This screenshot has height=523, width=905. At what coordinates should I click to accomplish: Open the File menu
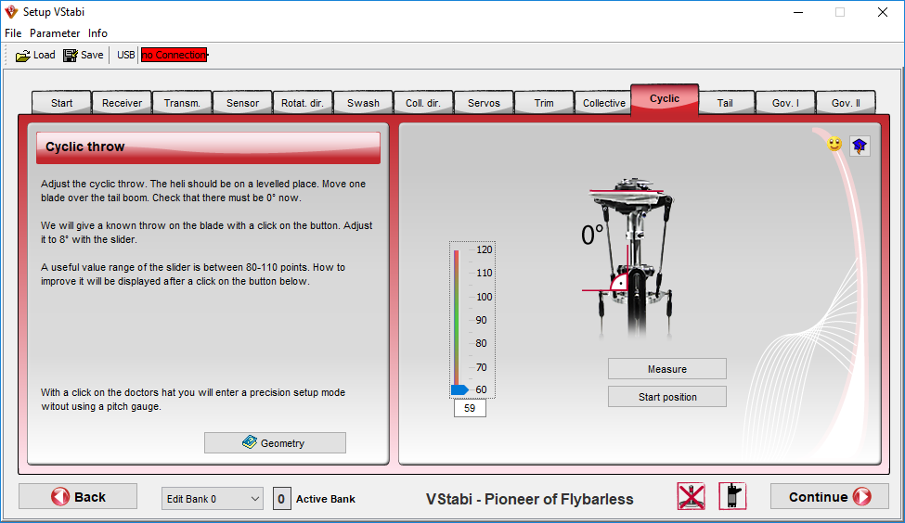tap(13, 32)
